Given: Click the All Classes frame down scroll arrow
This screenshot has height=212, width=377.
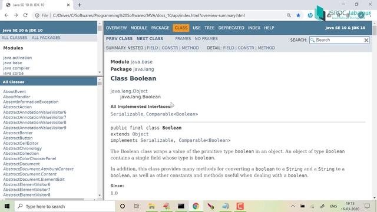Looking at the screenshot, I should tap(100, 195).
